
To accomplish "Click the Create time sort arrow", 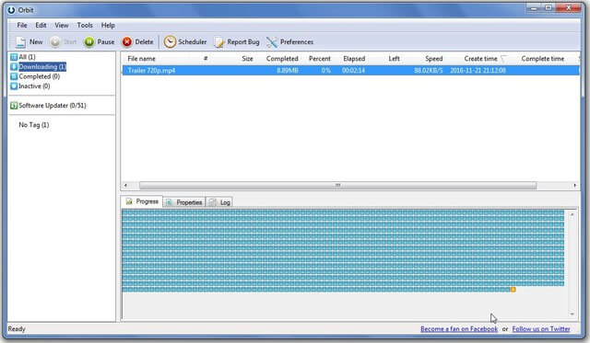I will pos(504,59).
